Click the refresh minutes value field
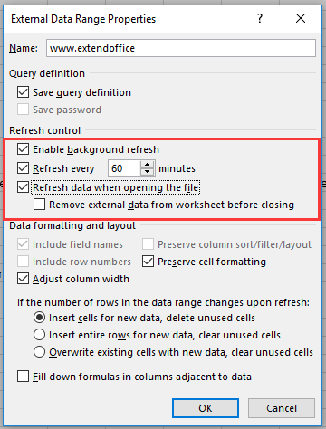The width and height of the screenshot is (326, 429). tap(124, 168)
